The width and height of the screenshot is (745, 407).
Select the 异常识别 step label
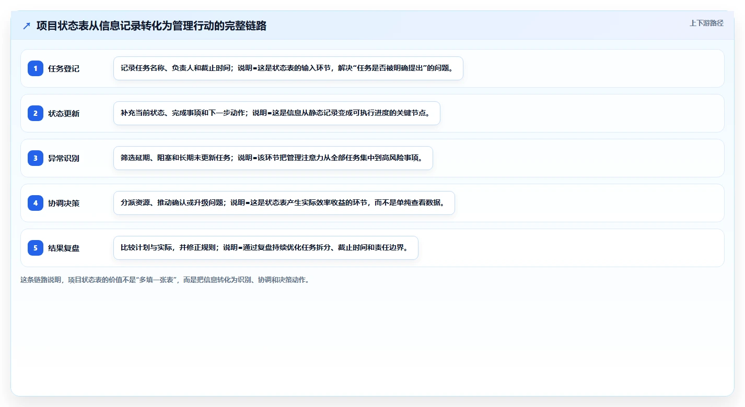point(64,158)
